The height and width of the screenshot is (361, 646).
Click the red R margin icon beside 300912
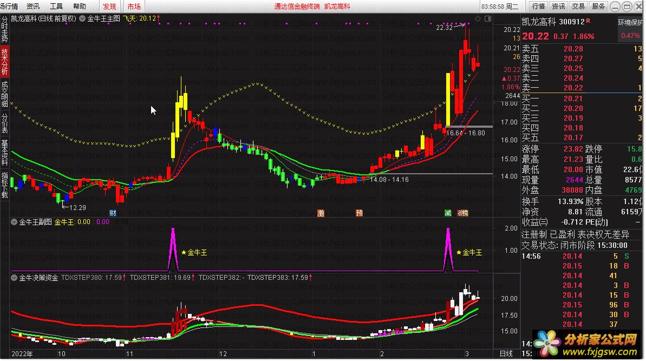click(588, 20)
